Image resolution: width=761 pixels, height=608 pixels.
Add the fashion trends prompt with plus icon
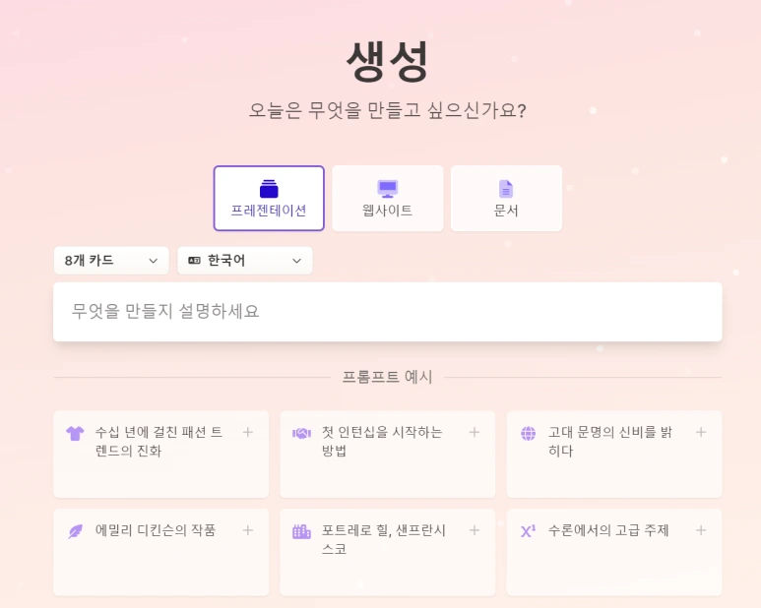click(248, 432)
